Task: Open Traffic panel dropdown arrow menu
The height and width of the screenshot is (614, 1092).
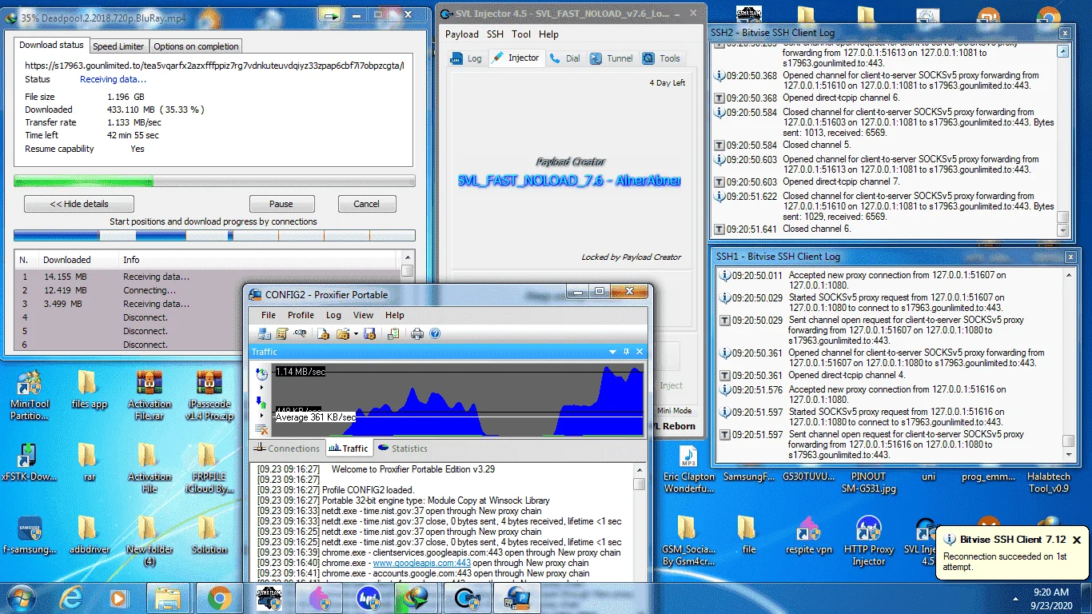Action: point(613,352)
